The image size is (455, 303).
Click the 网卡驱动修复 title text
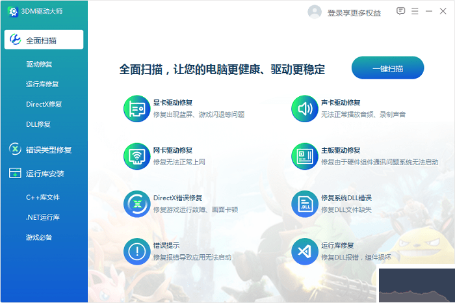173,150
